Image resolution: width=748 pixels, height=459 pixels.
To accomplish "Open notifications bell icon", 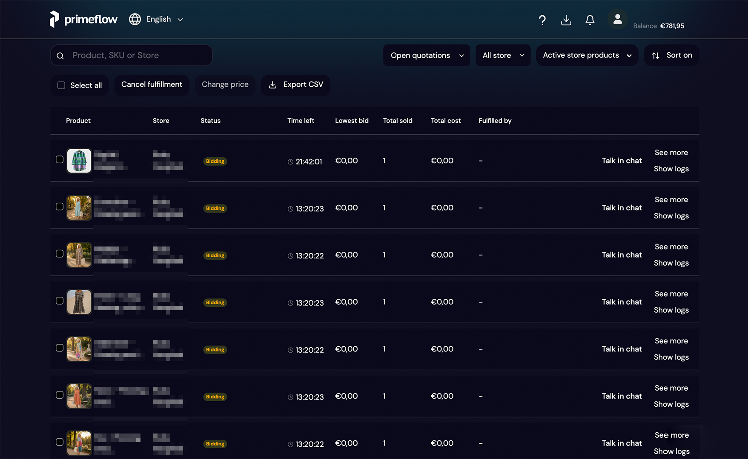I will click(x=590, y=20).
